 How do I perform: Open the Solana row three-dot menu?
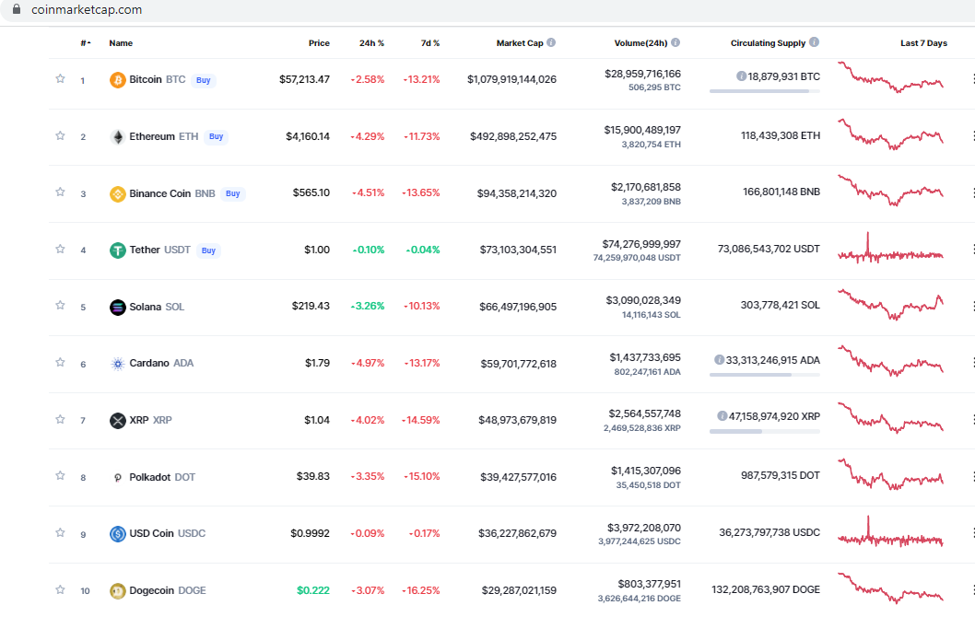pos(972,306)
